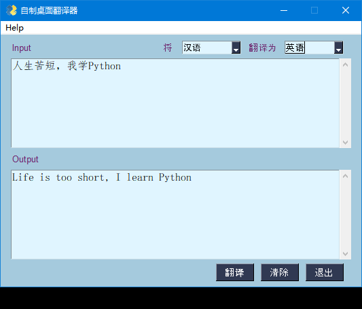This screenshot has height=309, width=362.
Task: Click the Output scrollbar up arrow
Action: point(346,176)
